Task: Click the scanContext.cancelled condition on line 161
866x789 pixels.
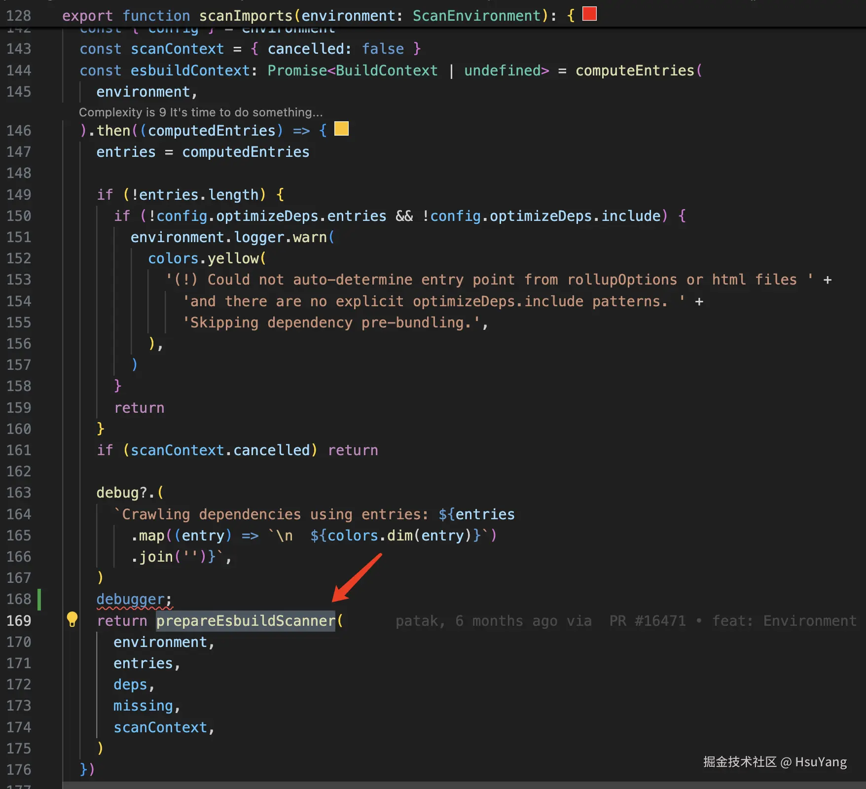Action: coord(220,450)
